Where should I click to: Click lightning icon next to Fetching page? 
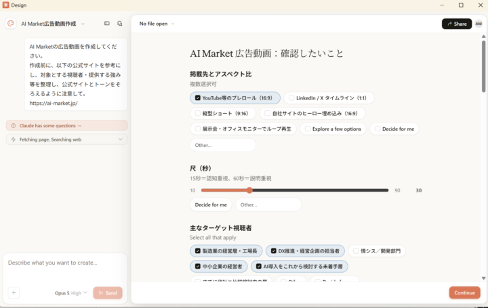(14, 139)
